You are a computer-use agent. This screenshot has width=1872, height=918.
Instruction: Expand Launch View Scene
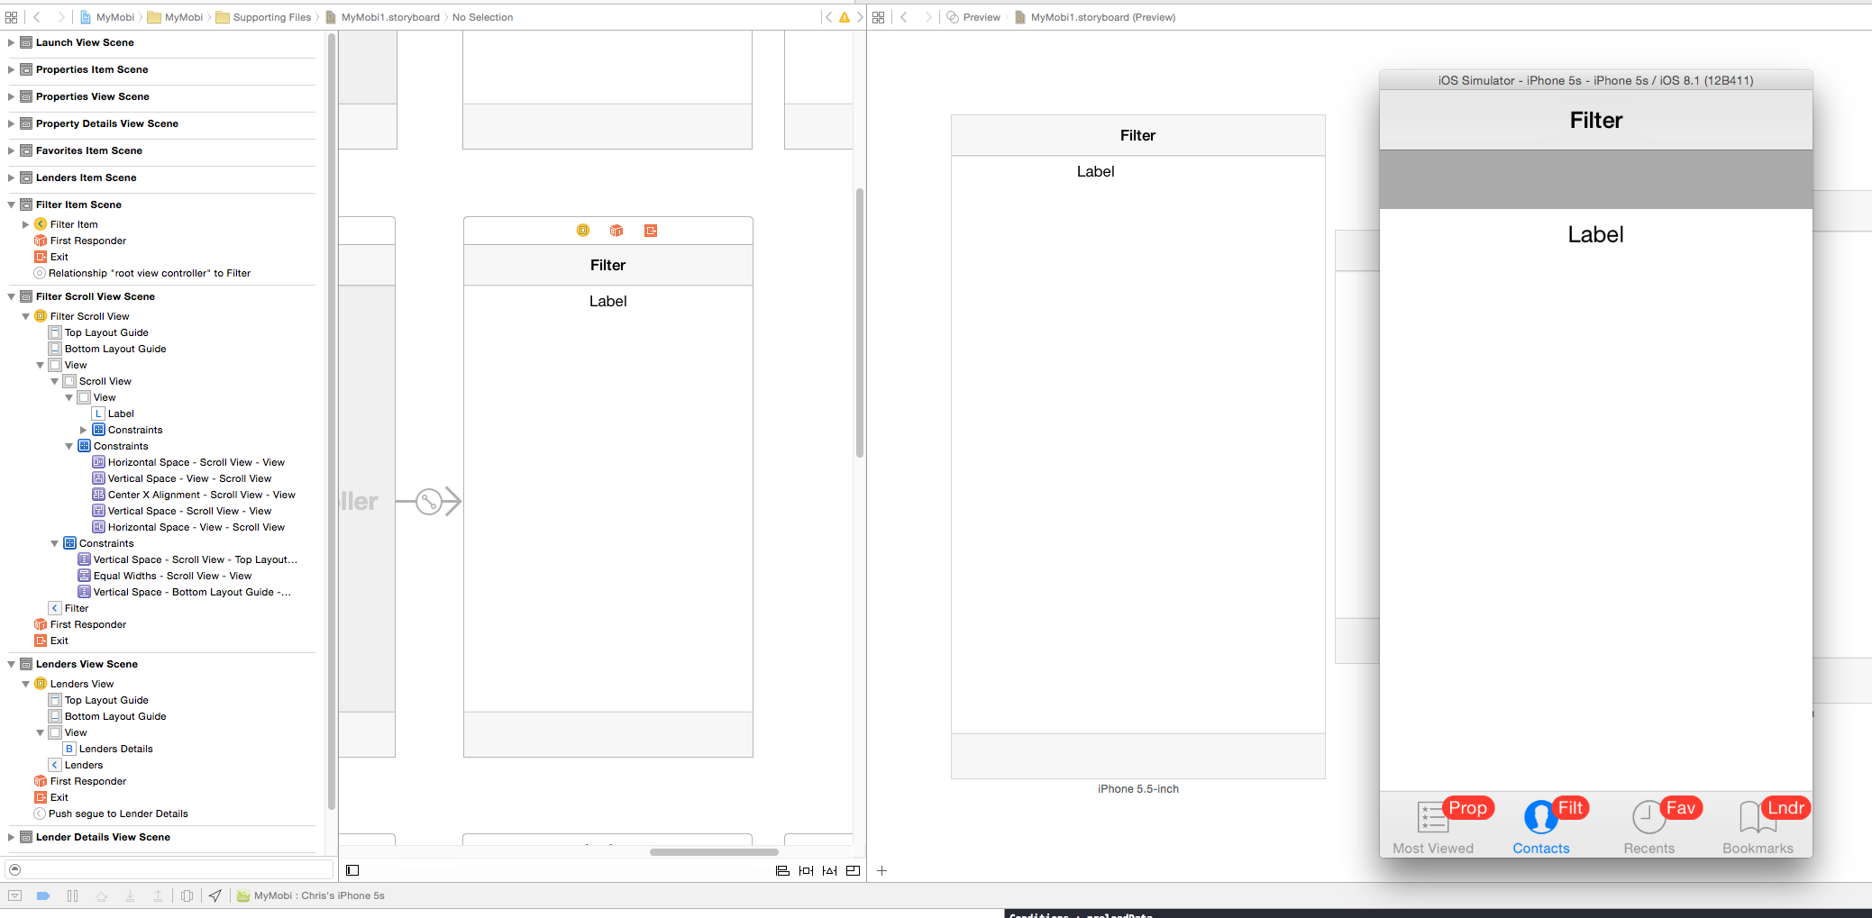[x=11, y=42]
